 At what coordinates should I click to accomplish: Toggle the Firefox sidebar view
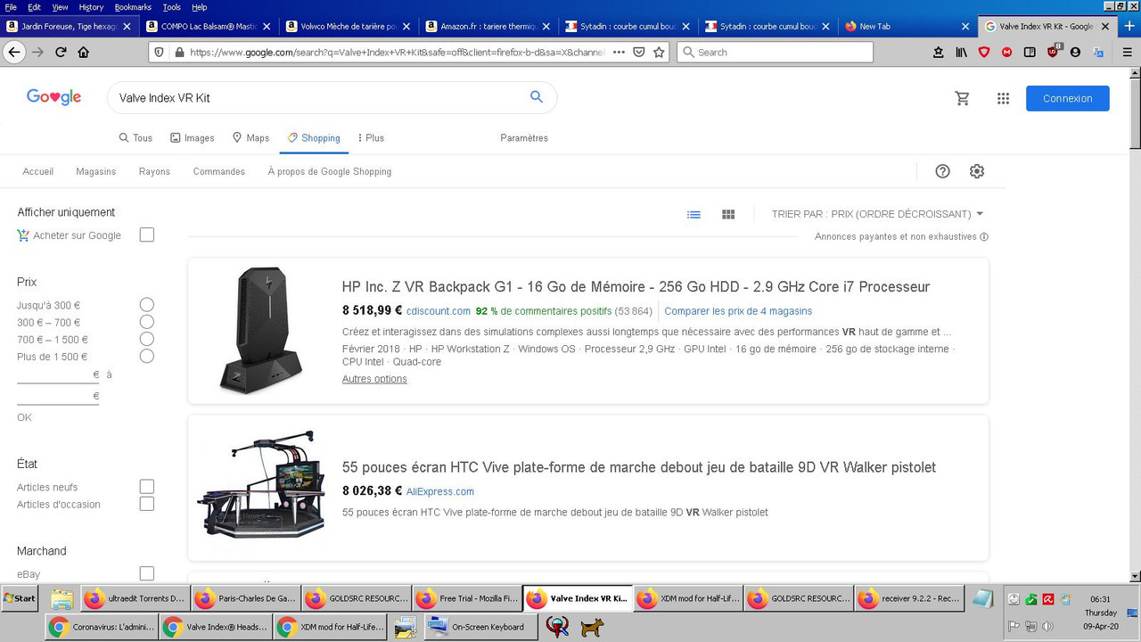(1030, 53)
